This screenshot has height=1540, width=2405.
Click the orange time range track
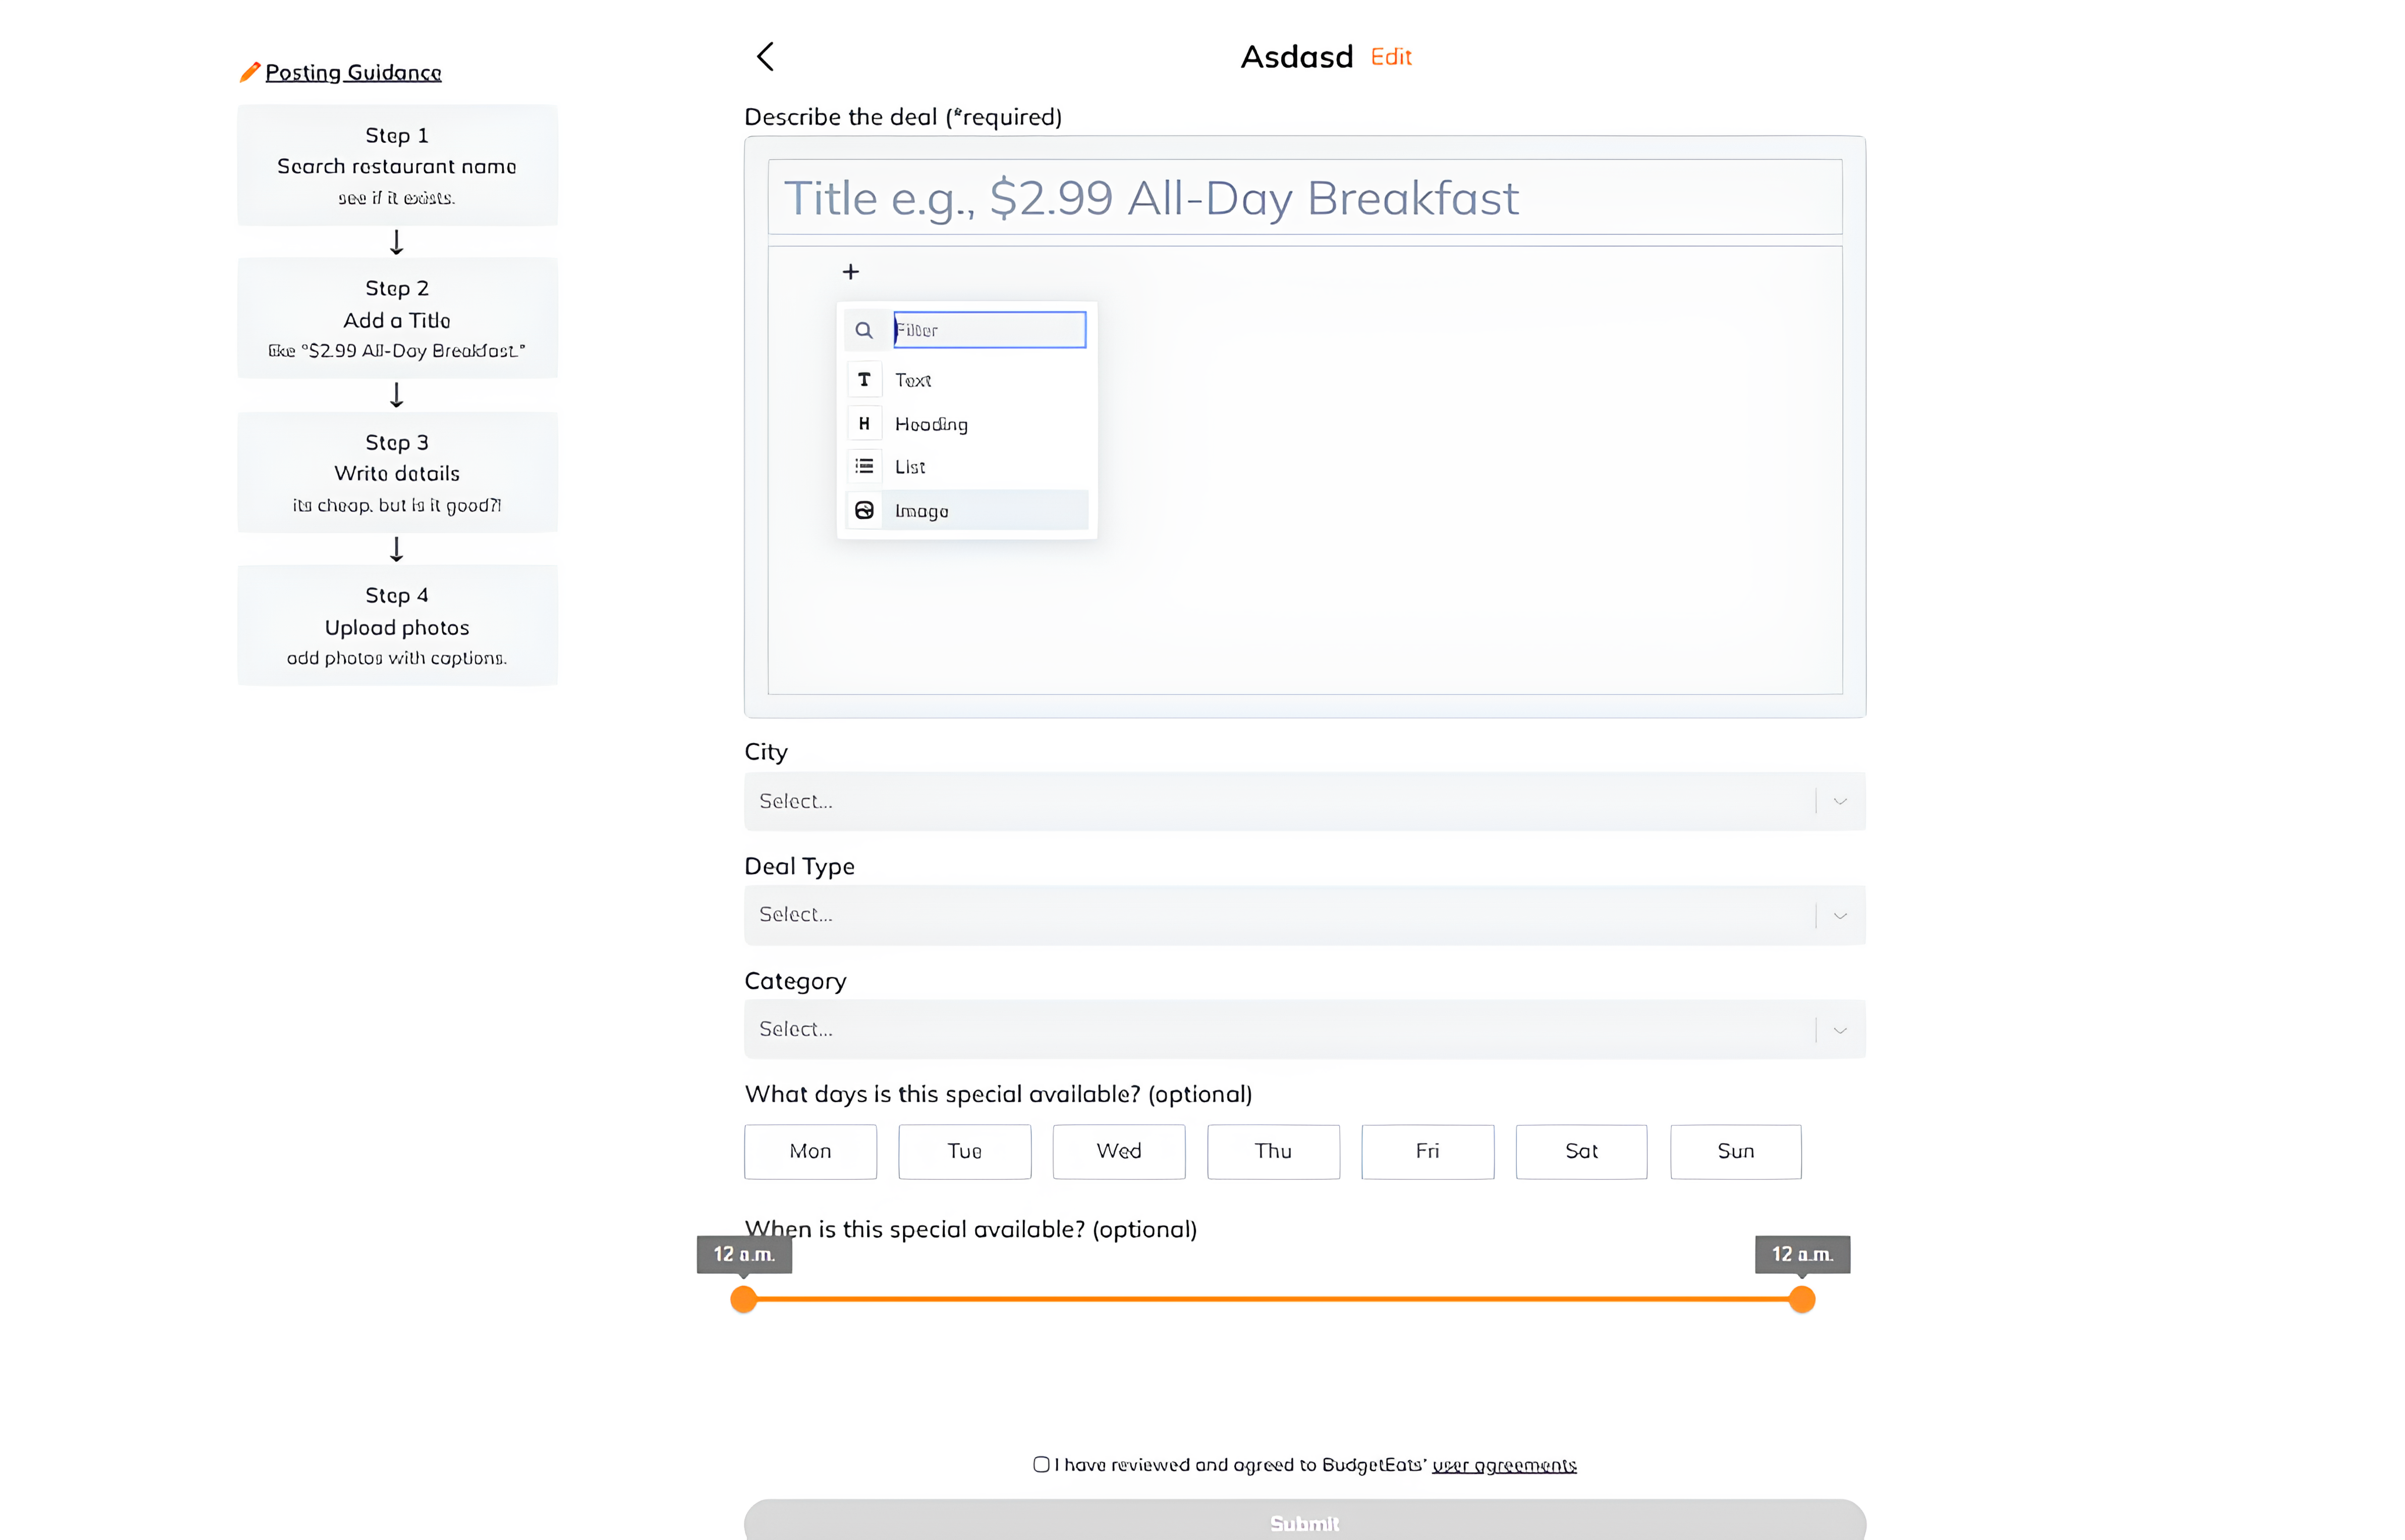(1273, 1299)
